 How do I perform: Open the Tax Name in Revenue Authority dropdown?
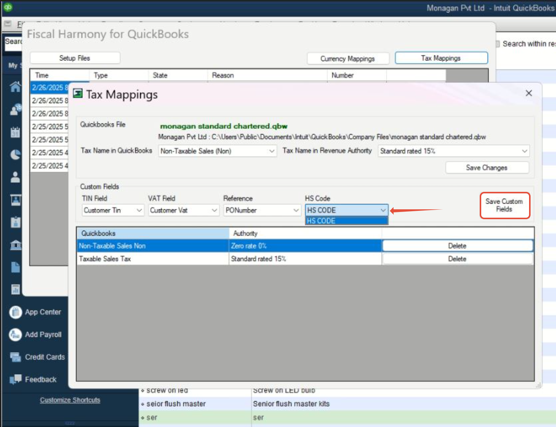[x=454, y=151]
